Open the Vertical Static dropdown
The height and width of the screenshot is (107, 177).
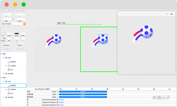(x=20, y=43)
